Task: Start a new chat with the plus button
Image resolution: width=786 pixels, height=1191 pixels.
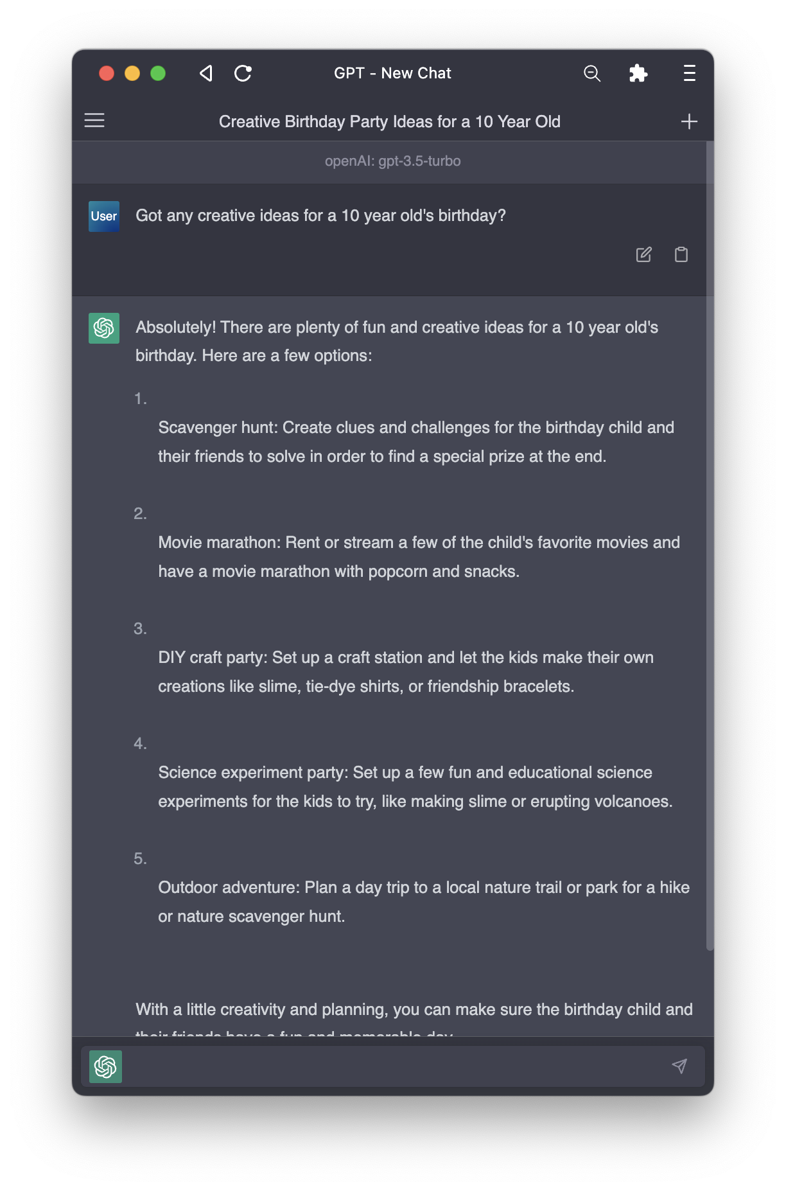Action: pyautogui.click(x=688, y=121)
